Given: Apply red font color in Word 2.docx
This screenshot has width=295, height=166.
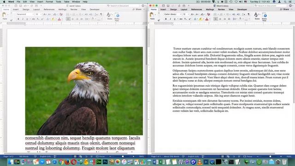Looking at the screenshot, I should click(207, 19).
